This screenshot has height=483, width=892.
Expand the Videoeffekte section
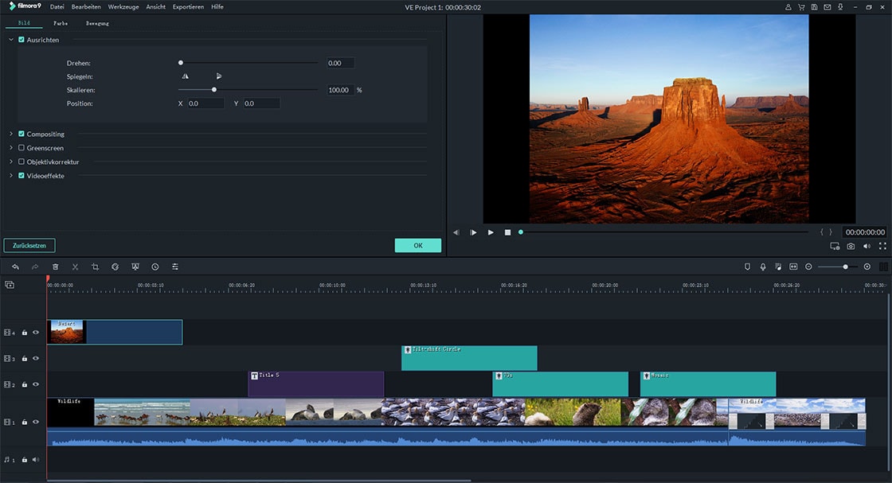(x=11, y=176)
